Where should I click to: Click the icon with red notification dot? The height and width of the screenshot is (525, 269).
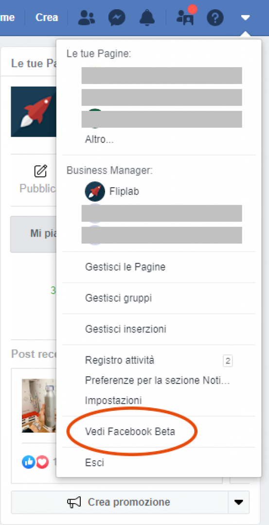click(186, 17)
